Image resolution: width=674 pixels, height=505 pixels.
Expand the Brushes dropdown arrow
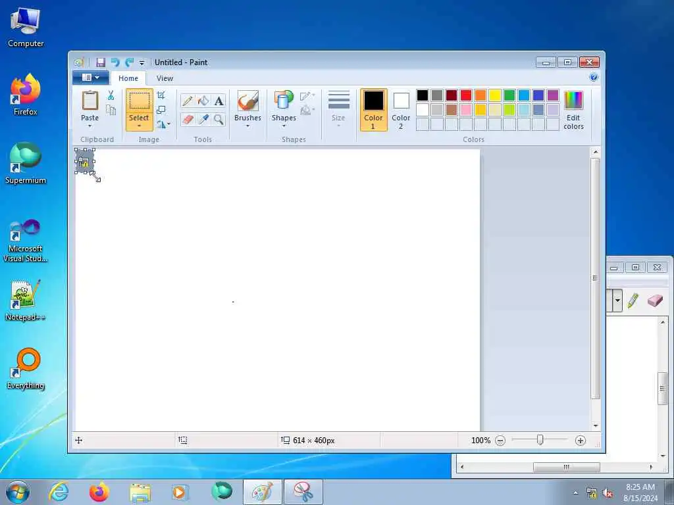pyautogui.click(x=247, y=126)
